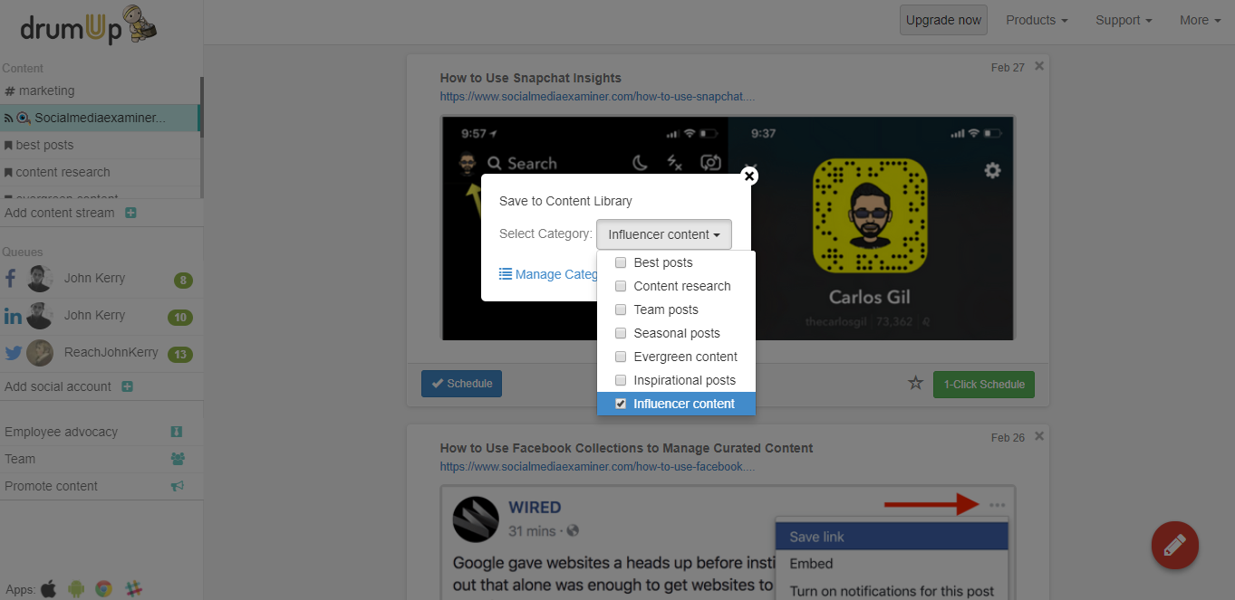Screen dimensions: 1235x600
Task: Click the 'How to Use Snapchat Insights' title
Action: click(x=531, y=78)
